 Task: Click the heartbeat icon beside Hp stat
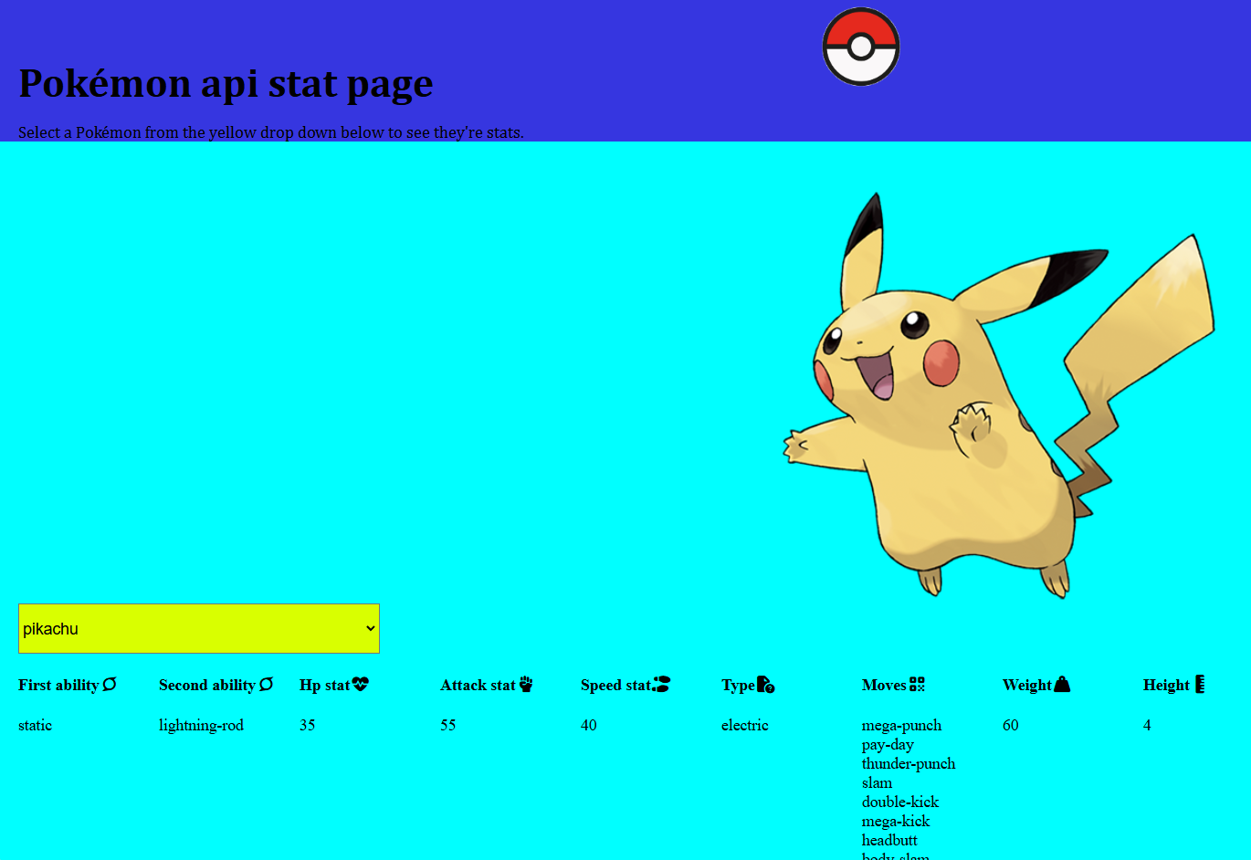[361, 684]
